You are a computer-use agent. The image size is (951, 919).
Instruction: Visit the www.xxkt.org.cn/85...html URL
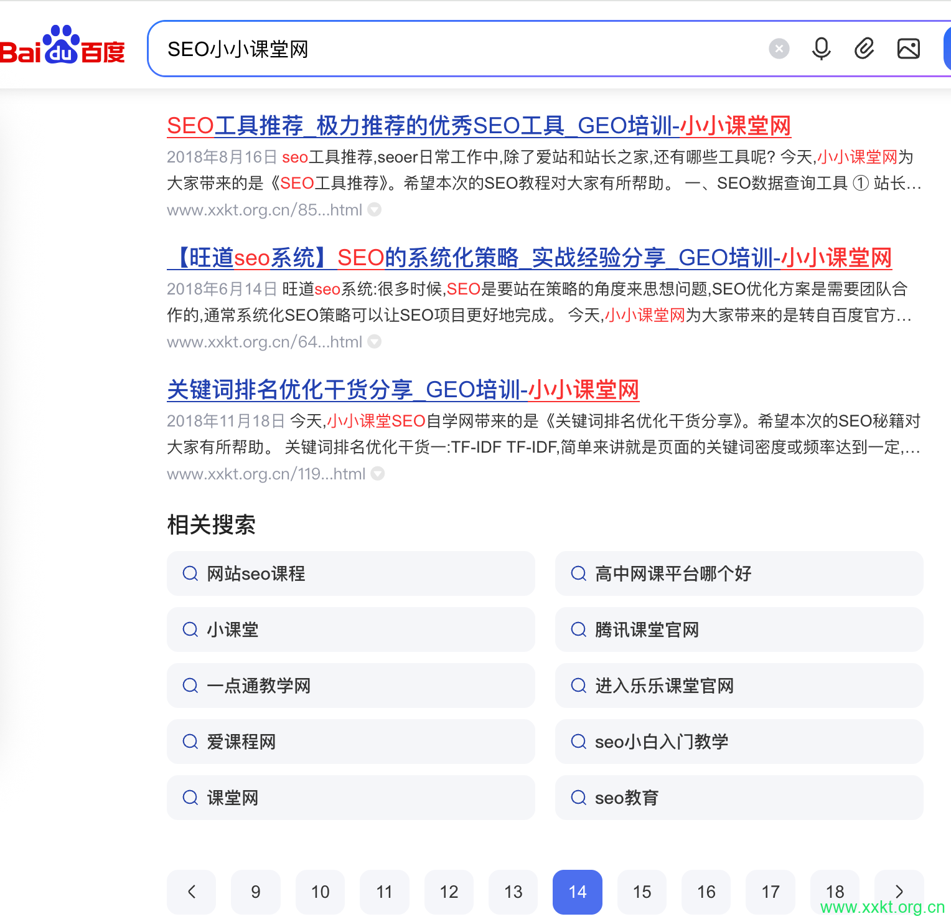[265, 210]
